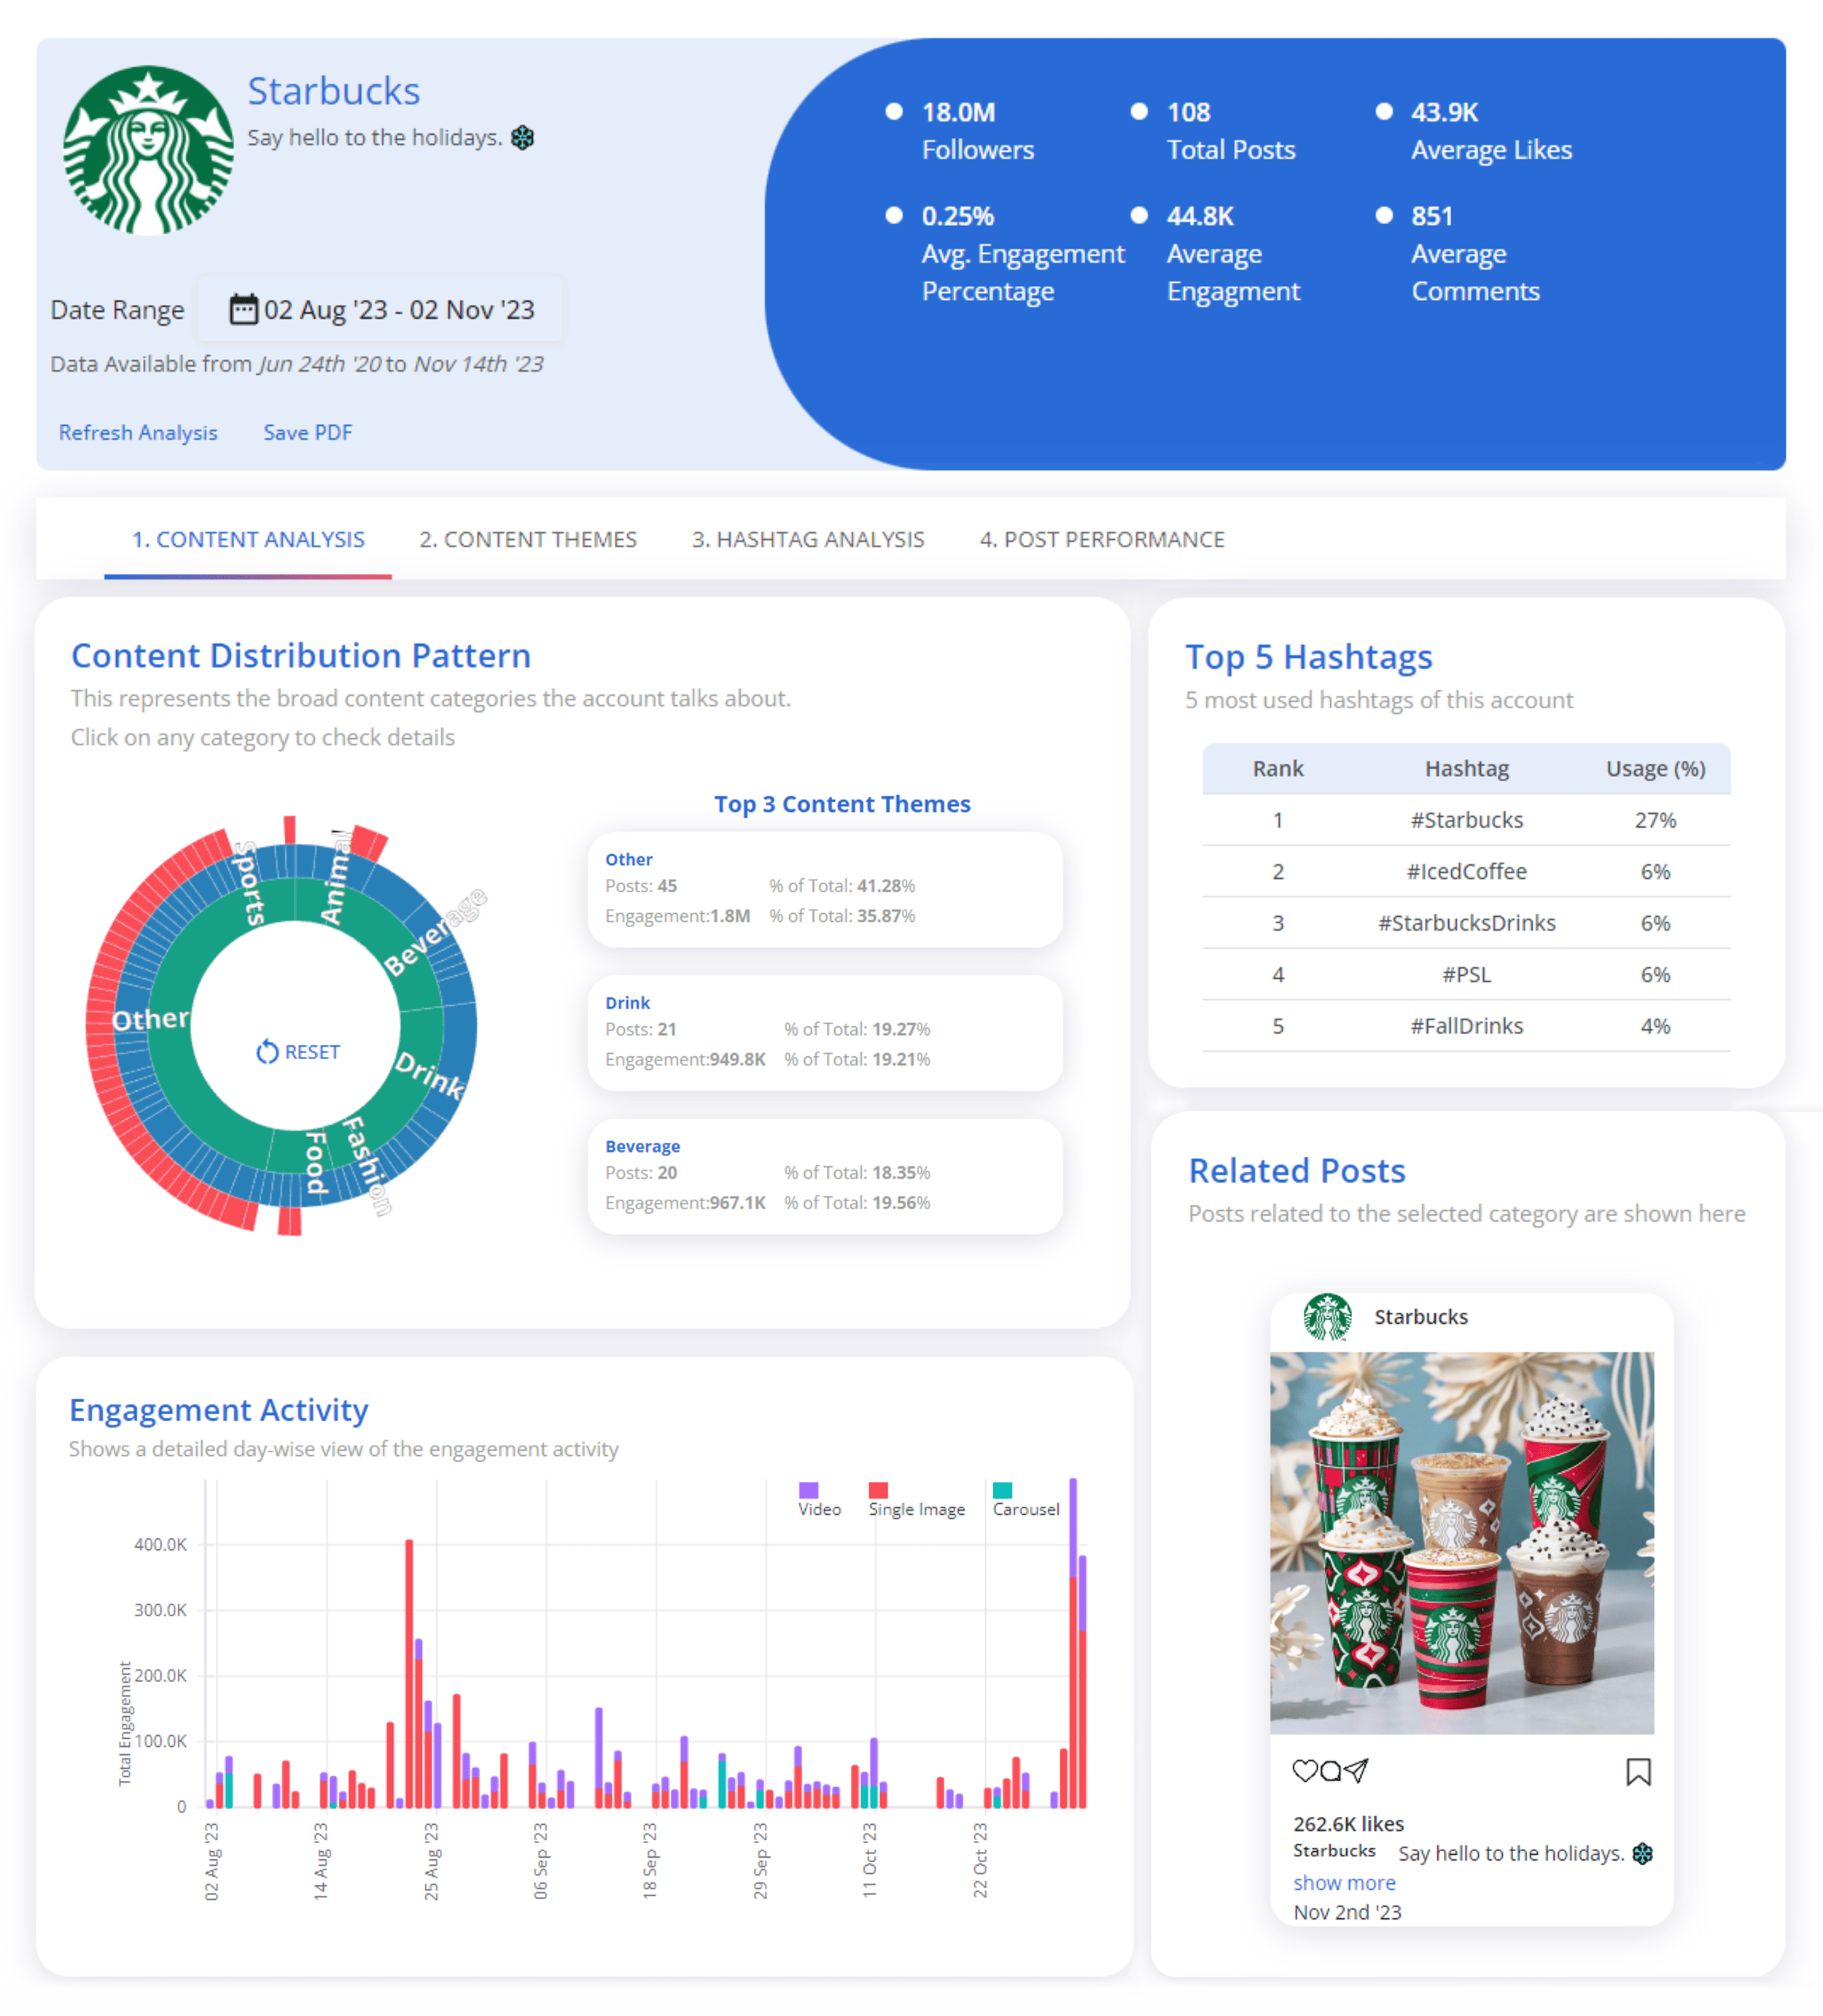Screen dimensions: 1823x2016
Task: Click the calendar icon in date range
Action: (243, 309)
